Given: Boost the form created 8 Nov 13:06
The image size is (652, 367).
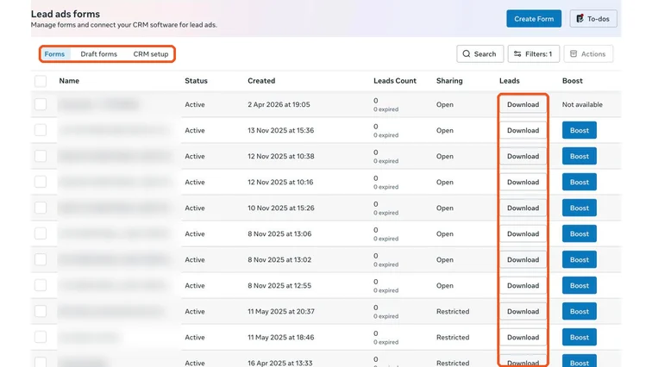Looking at the screenshot, I should 580,233.
